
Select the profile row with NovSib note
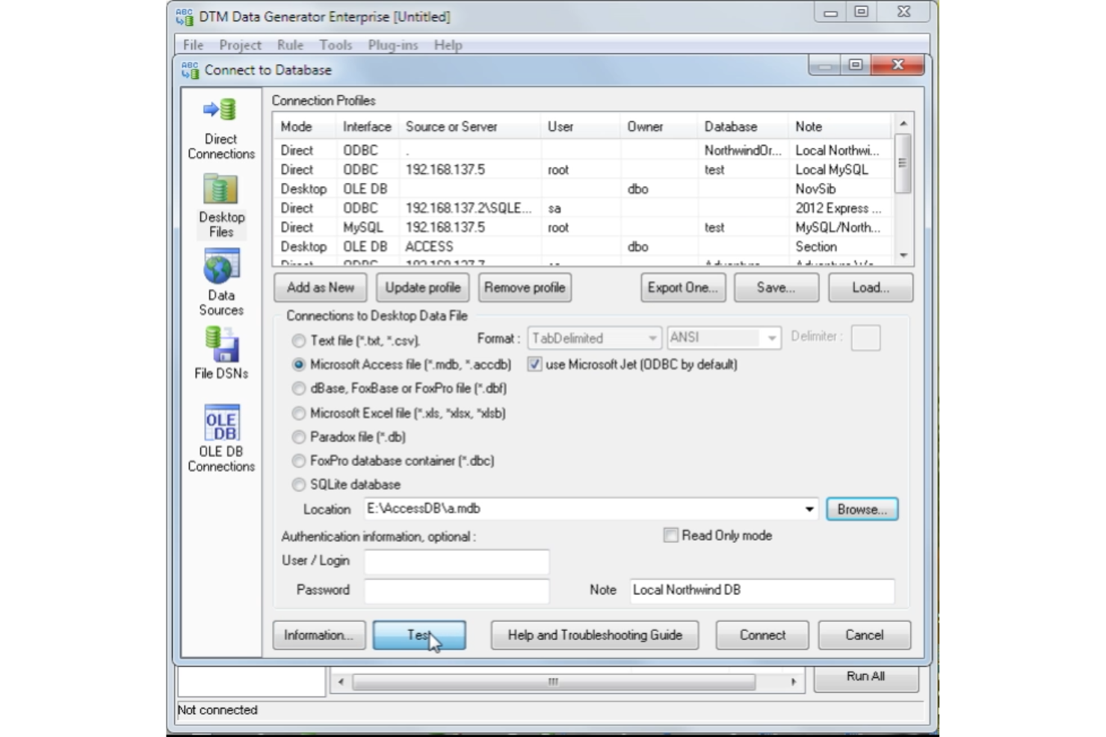click(x=582, y=190)
